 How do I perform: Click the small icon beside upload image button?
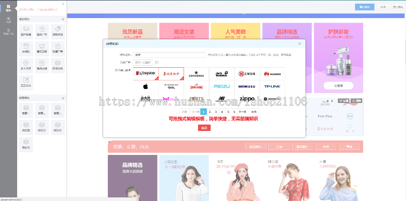click(x=157, y=62)
